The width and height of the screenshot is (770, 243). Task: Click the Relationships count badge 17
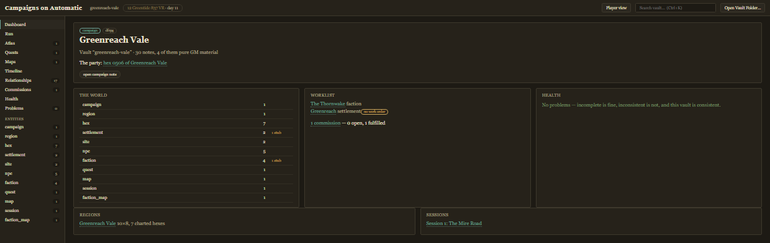(x=56, y=81)
